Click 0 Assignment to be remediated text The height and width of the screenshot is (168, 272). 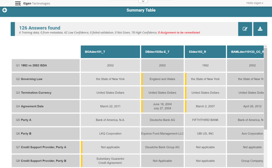pyautogui.click(x=179, y=32)
